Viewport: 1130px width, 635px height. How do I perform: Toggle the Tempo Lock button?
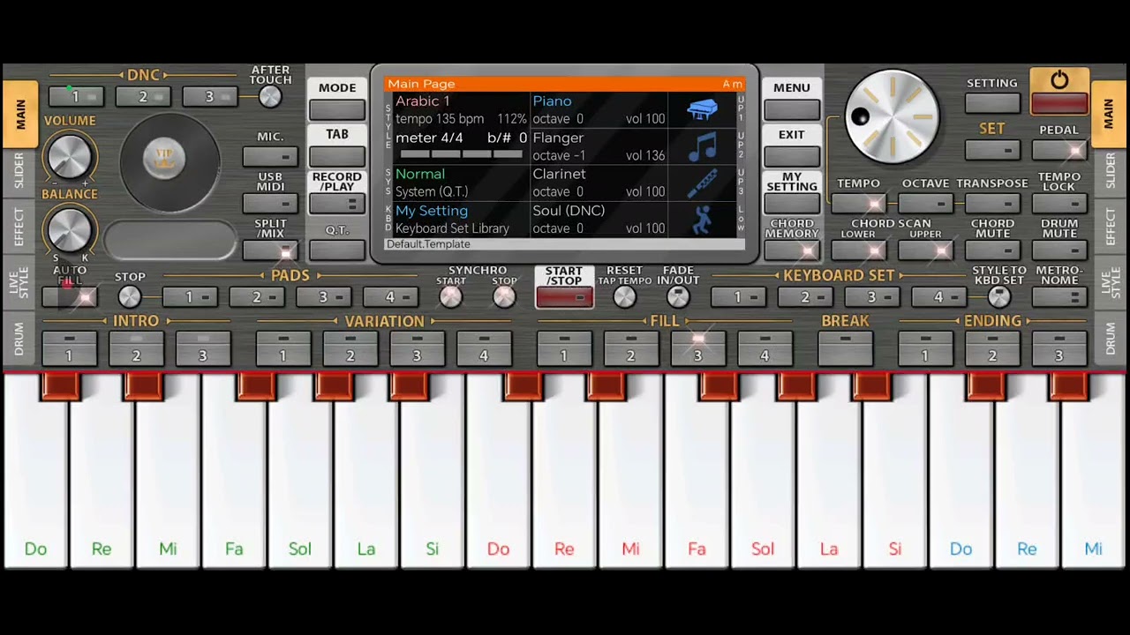(1059, 204)
